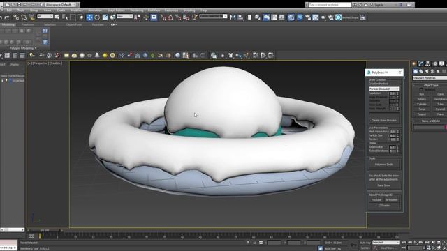
Task: Click the cone primitive icon in lower toolbar
Action: [x=97, y=55]
